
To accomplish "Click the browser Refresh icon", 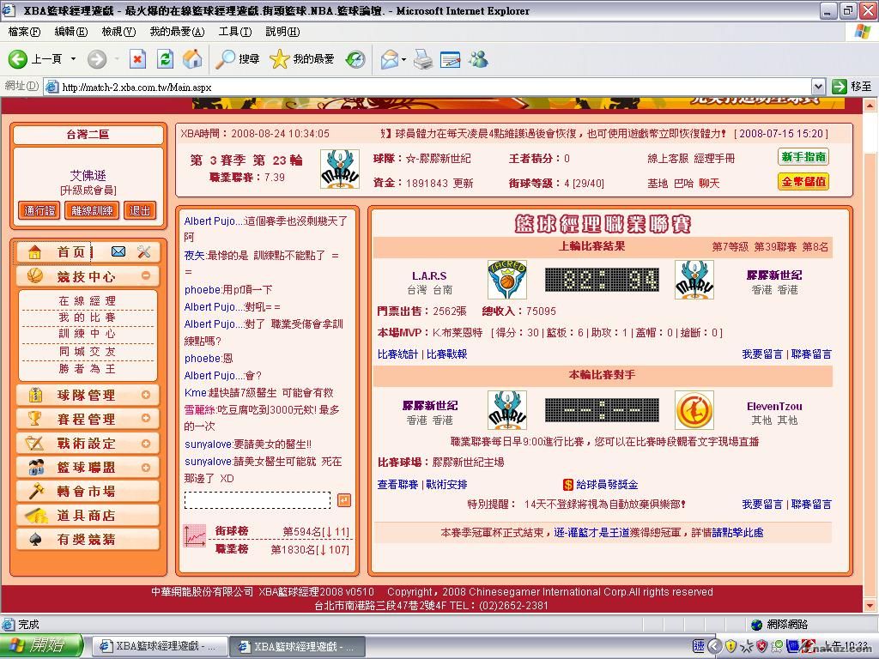I will (166, 59).
